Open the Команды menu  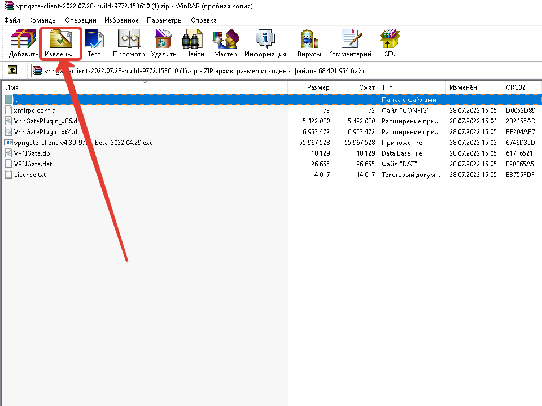pyautogui.click(x=42, y=20)
